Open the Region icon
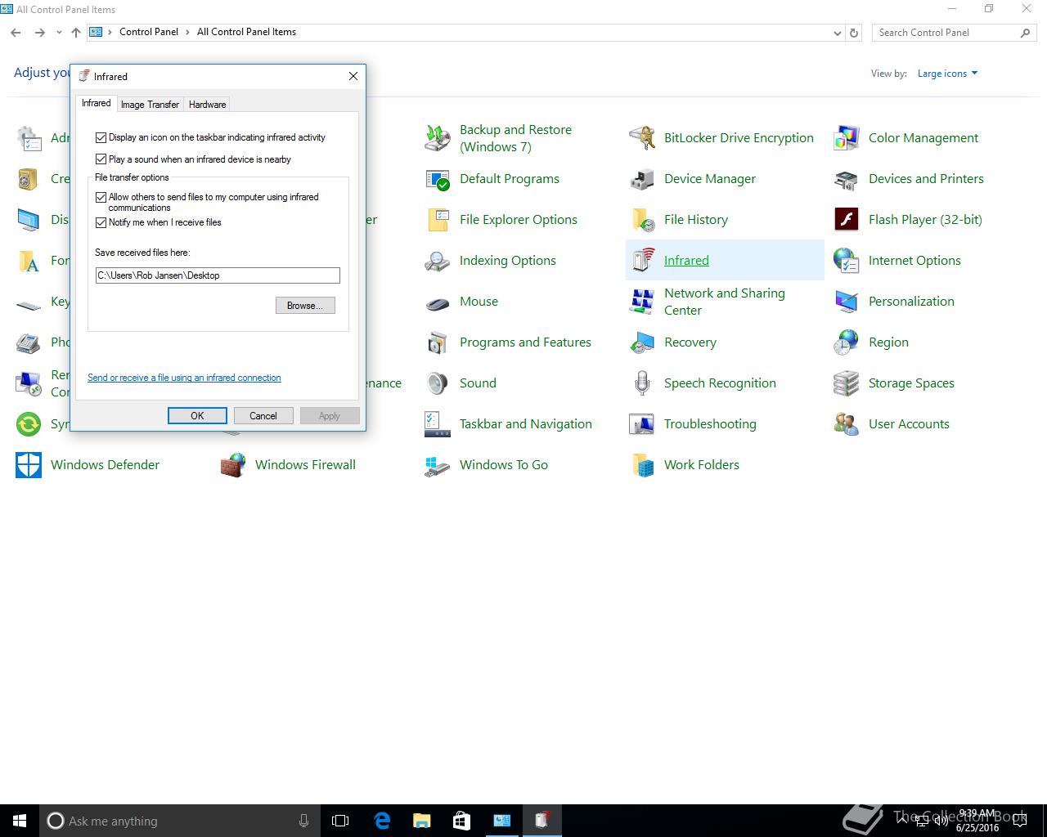 [x=847, y=342]
